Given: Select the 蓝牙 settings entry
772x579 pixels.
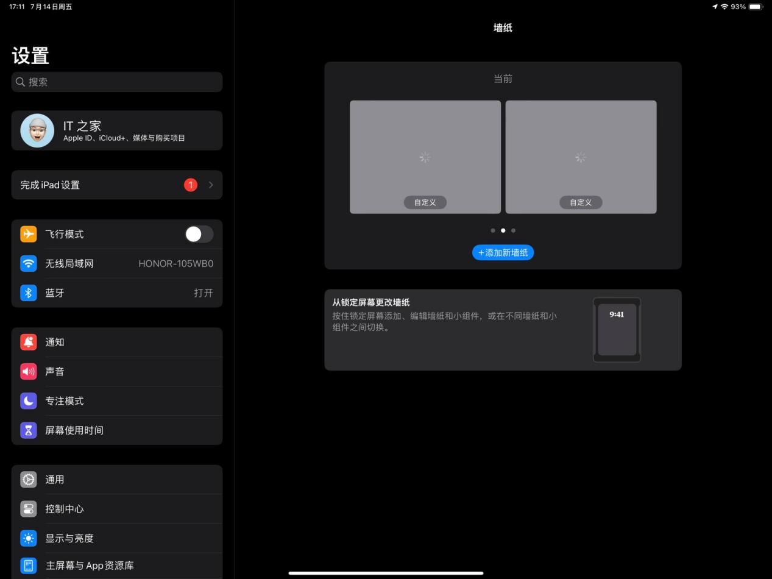Looking at the screenshot, I should (x=116, y=293).
